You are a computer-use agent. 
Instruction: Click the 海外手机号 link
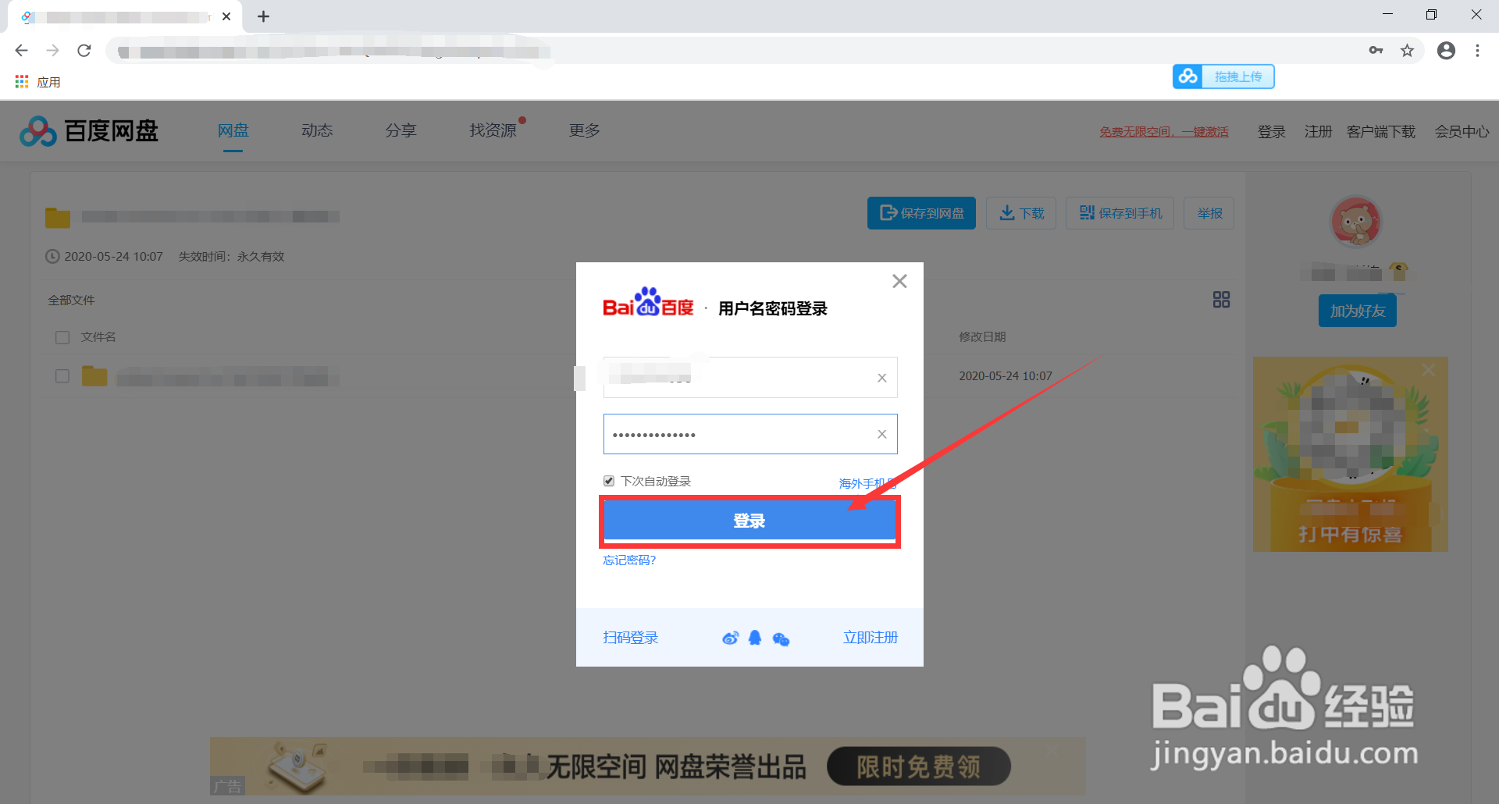coord(867,484)
